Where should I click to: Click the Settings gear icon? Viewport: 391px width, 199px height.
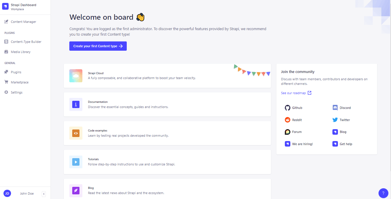(6, 92)
